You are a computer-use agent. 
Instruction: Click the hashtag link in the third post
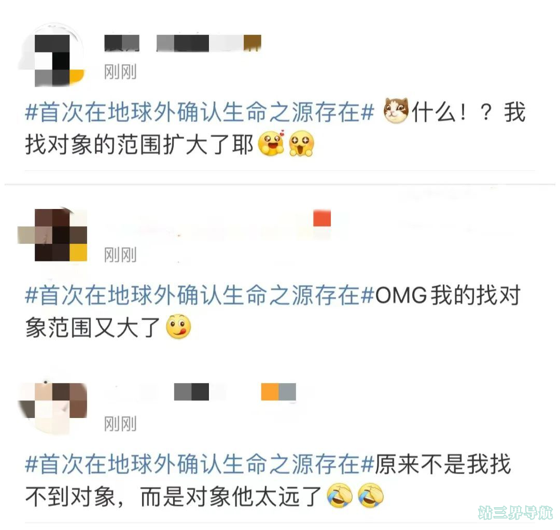199,464
